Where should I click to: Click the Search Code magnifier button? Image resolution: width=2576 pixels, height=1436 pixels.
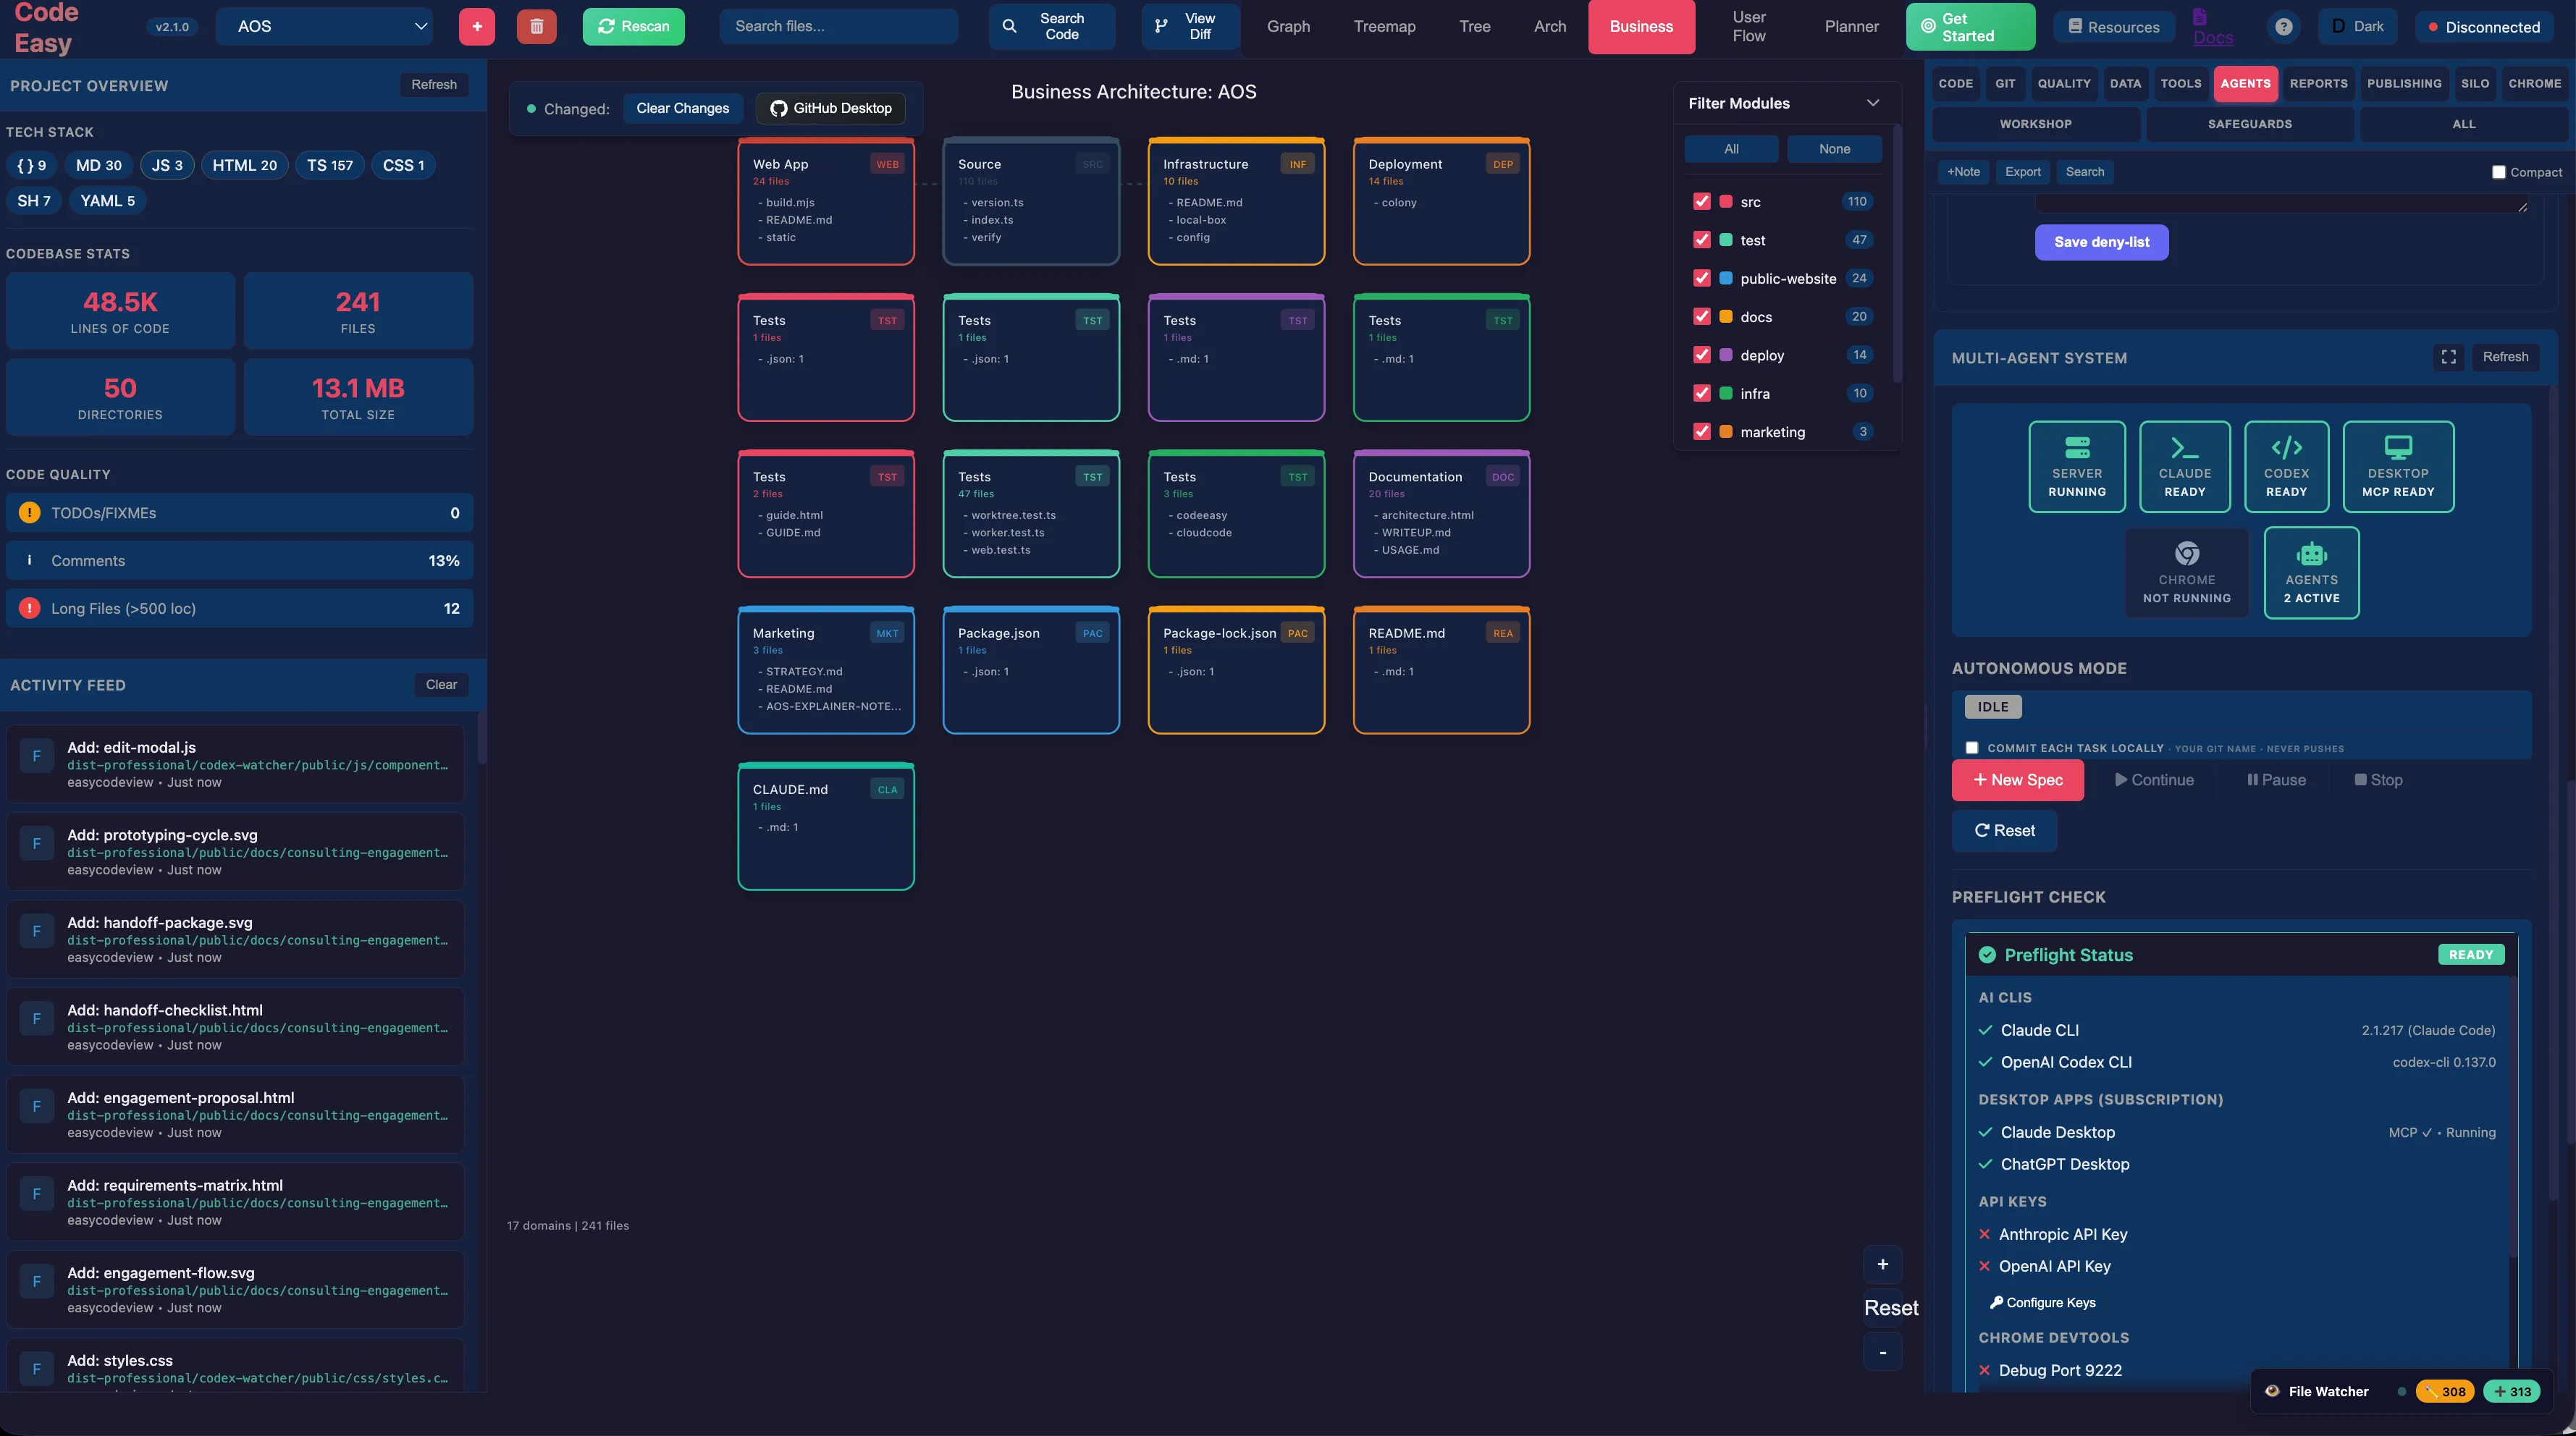[x=1051, y=27]
